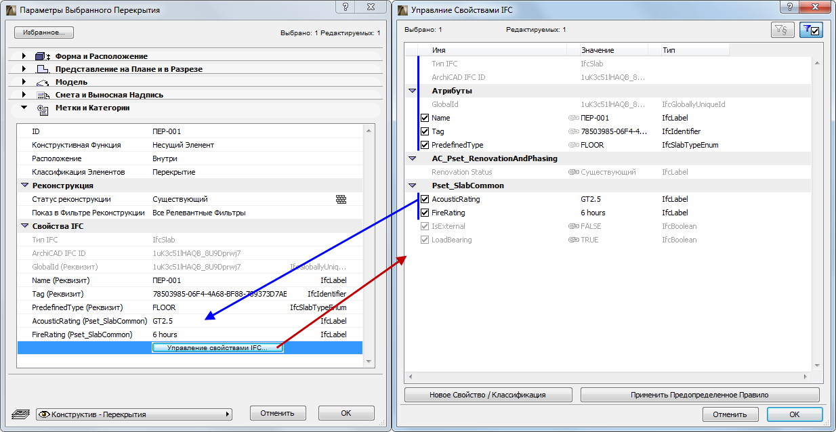Click the Форма и Расположение panel icon

coord(43,56)
